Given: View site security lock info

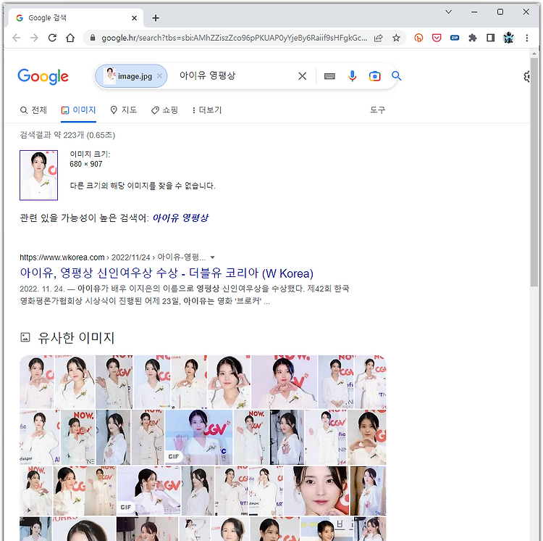Looking at the screenshot, I should (x=93, y=38).
